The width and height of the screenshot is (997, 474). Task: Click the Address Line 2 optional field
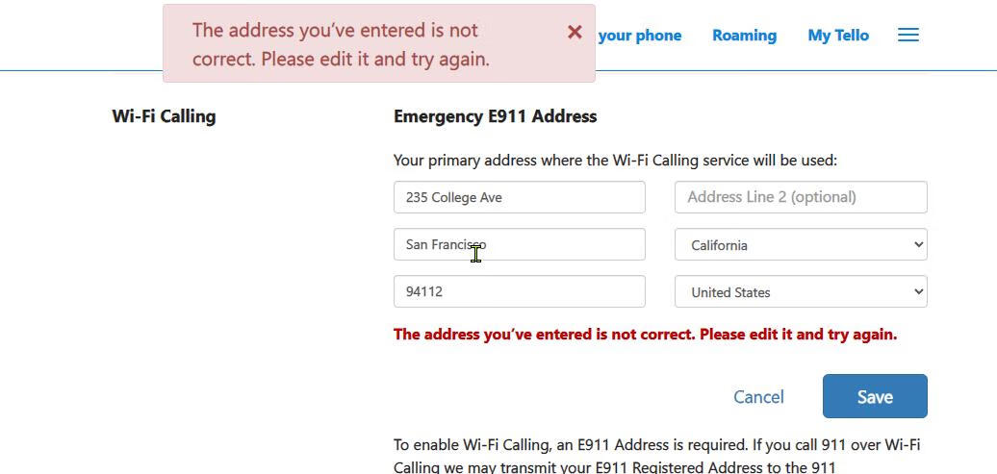(801, 197)
